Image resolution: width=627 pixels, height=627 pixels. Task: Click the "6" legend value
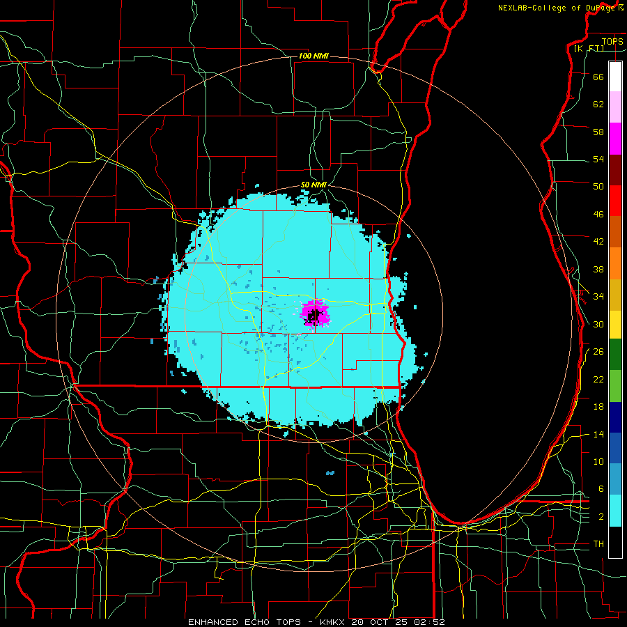point(601,489)
